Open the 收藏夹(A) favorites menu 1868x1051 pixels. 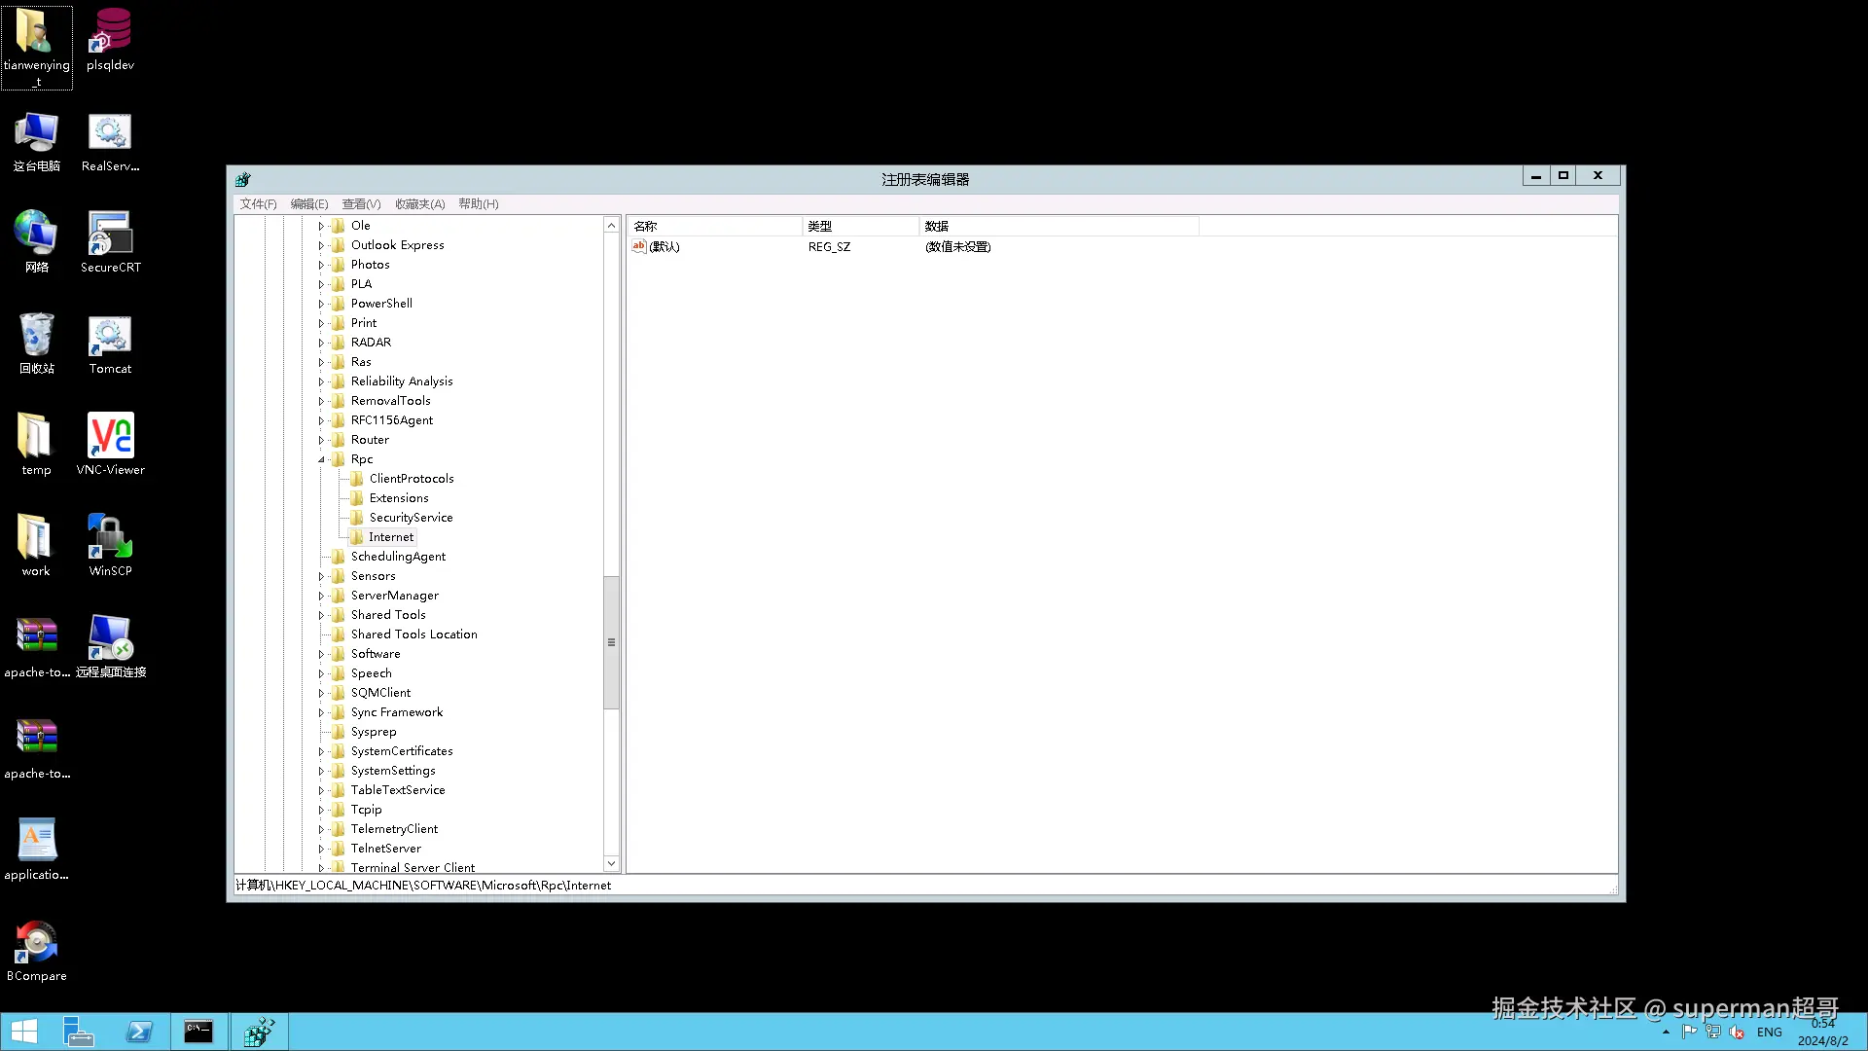point(419,204)
